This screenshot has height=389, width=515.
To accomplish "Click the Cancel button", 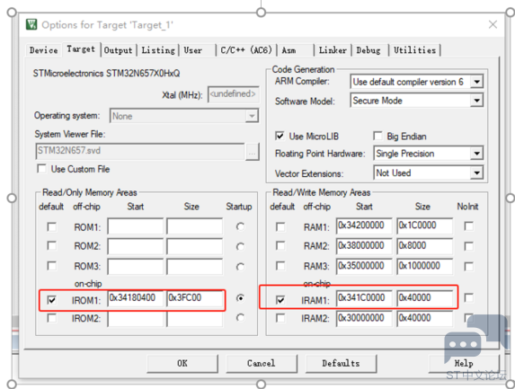I will 262,363.
